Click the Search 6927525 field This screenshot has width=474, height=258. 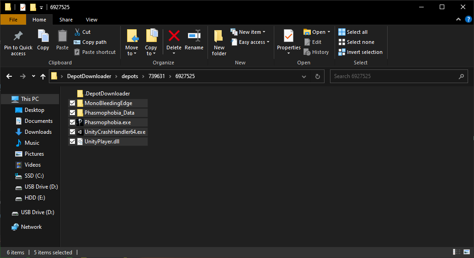399,76
